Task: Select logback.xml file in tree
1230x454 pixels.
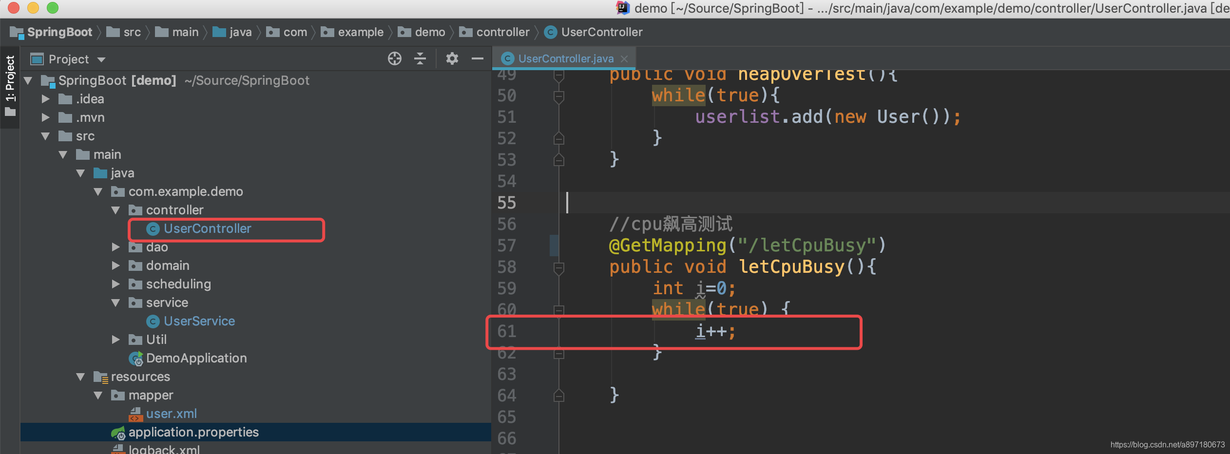Action: 164,449
